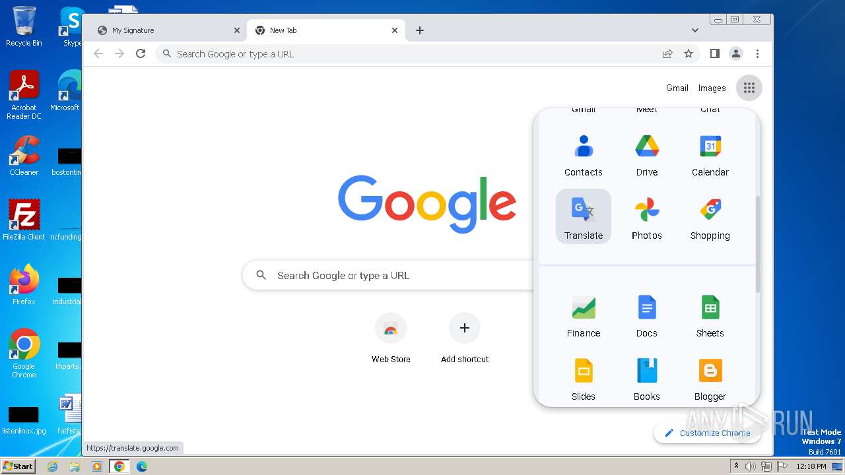This screenshot has width=845, height=475.
Task: Open volume control in system tray
Action: pos(751,466)
